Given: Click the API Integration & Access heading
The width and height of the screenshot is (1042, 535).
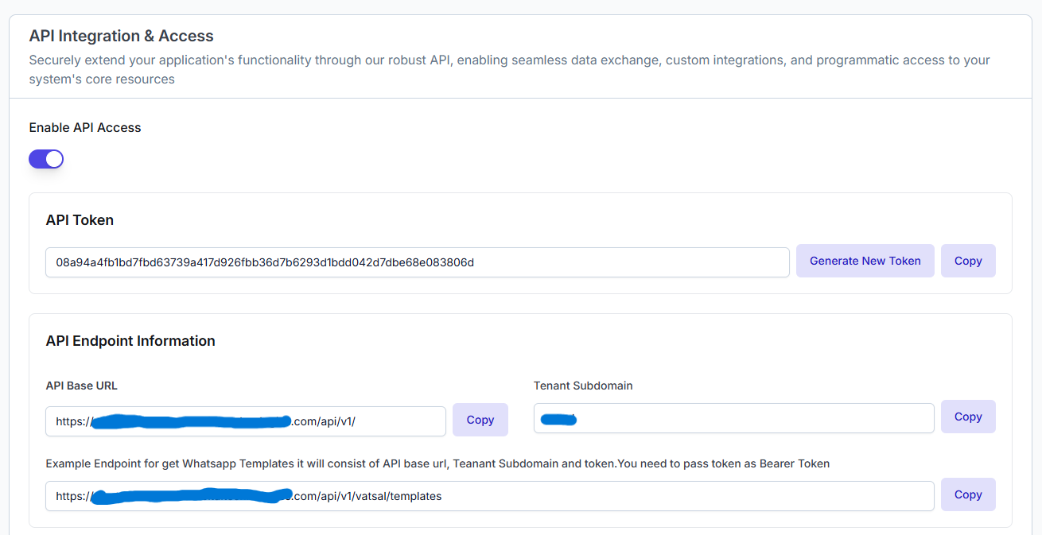Looking at the screenshot, I should point(121,36).
